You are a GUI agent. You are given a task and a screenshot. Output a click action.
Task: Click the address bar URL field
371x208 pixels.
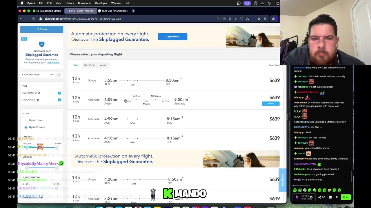point(128,19)
